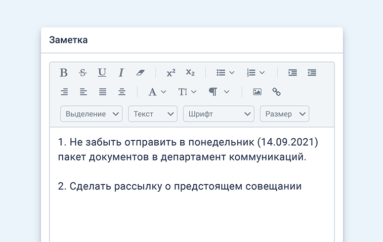Open text size dropdown arrow

[194, 92]
